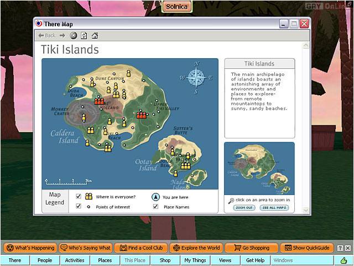Click the Zoom Out button
The width and height of the screenshot is (354, 266).
coord(244,208)
